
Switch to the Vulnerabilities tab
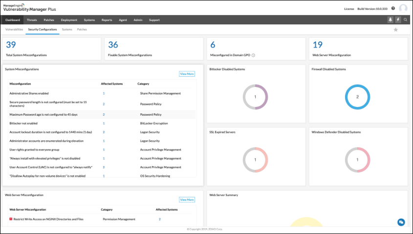(14, 30)
